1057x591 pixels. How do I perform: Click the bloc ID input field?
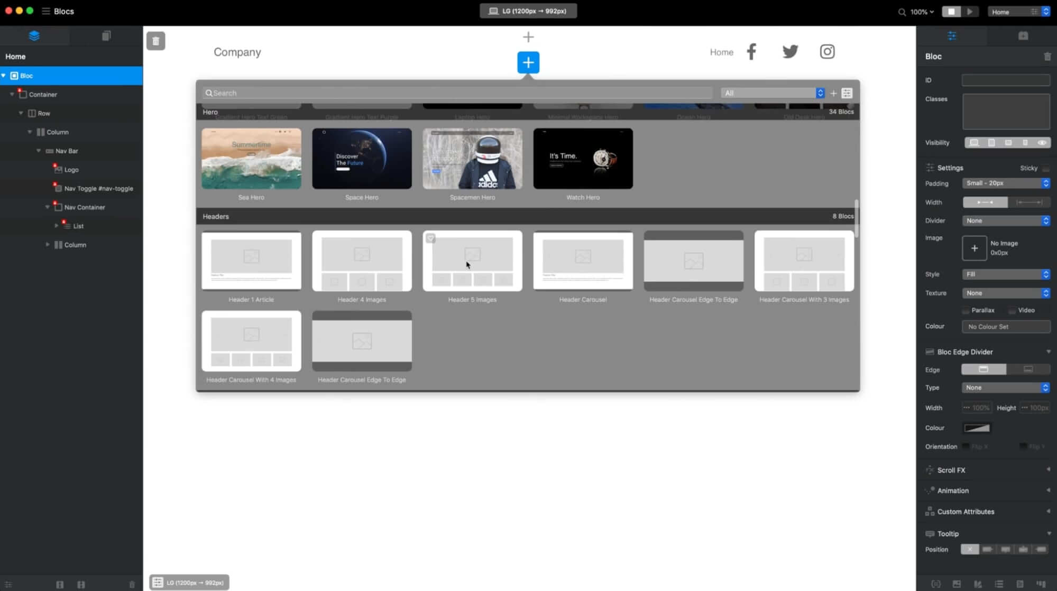click(1006, 80)
